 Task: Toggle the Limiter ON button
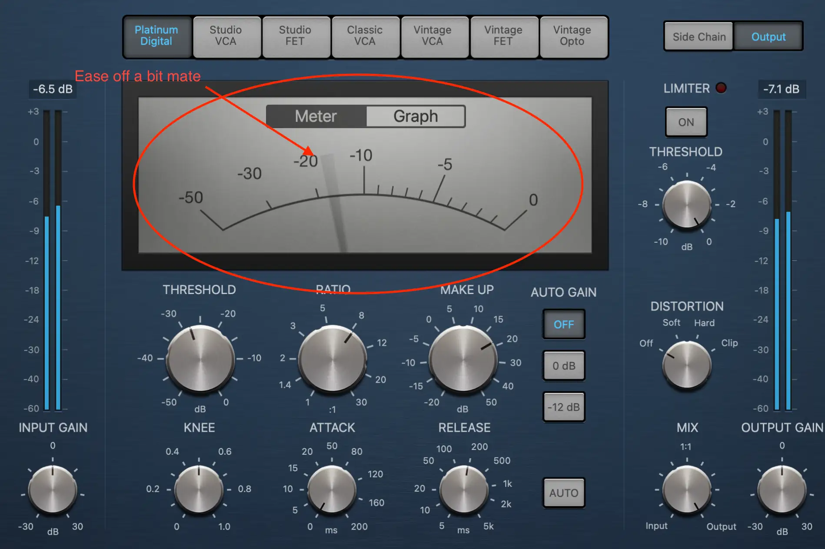pos(686,122)
